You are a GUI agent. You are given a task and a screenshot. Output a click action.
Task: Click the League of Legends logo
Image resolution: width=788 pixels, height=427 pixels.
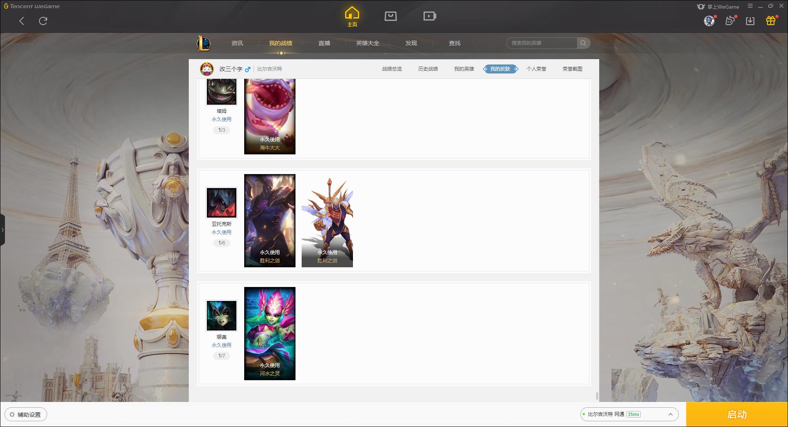204,43
